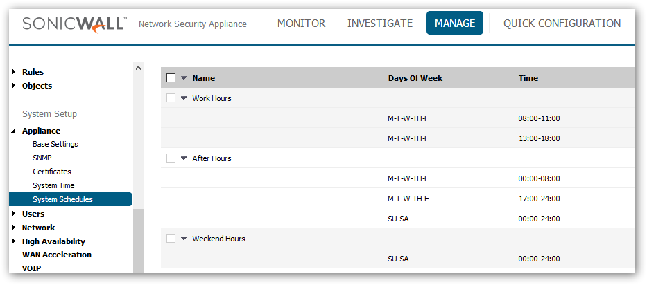Select System Schedules in sidebar
The height and width of the screenshot is (285, 647).
click(x=71, y=199)
